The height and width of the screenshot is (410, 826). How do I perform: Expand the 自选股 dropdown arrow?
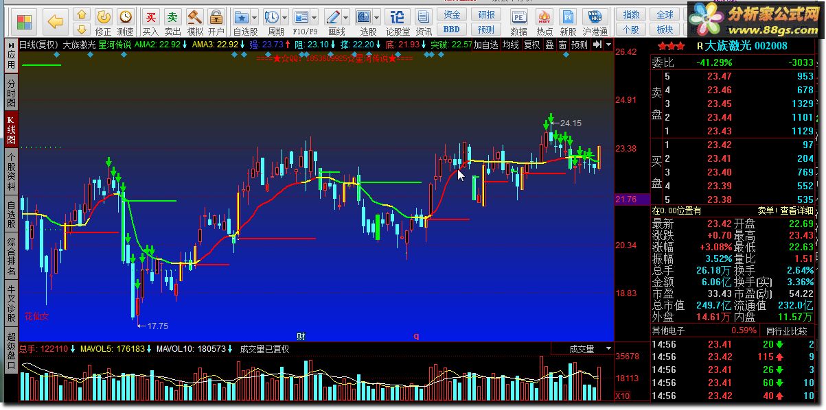pyautogui.click(x=255, y=17)
